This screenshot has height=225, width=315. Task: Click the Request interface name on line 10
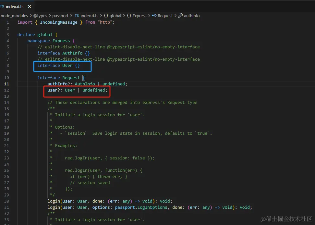(x=71, y=78)
